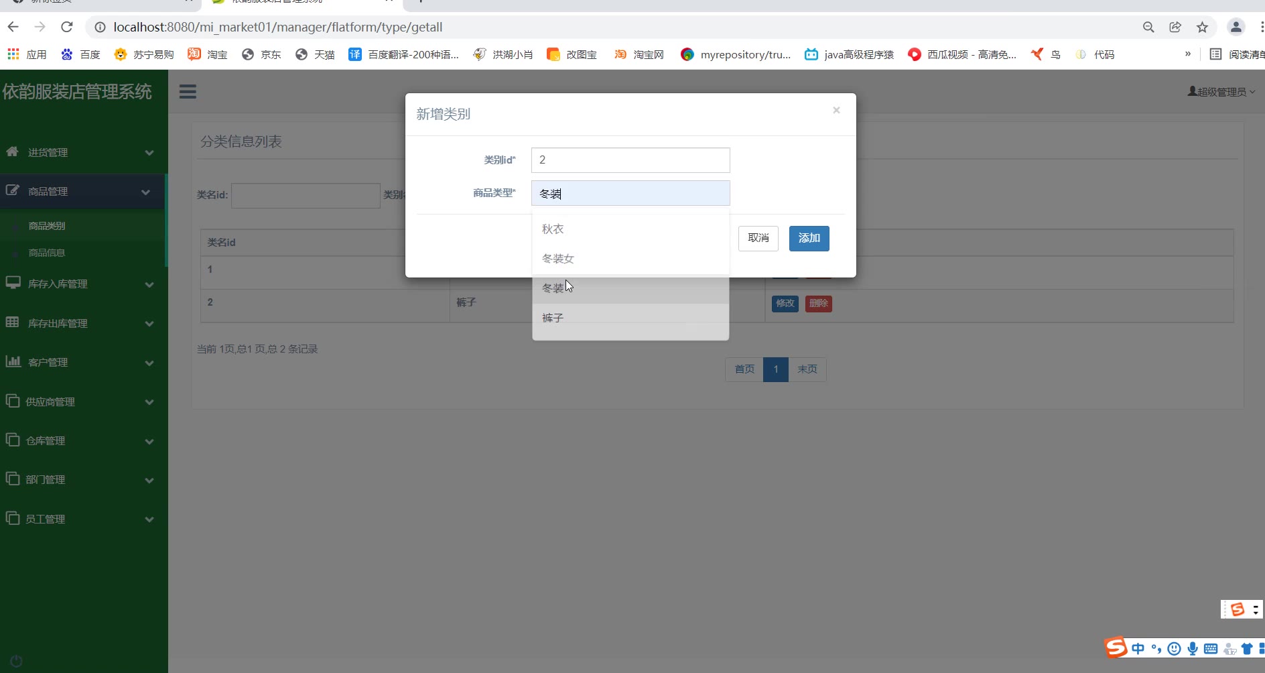This screenshot has width=1265, height=673.
Task: Choose 冬装 from the autocomplete suggestions
Action: coord(630,288)
